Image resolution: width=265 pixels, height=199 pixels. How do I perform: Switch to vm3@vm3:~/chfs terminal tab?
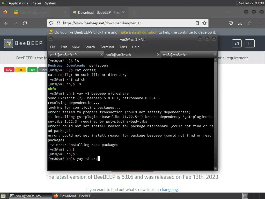[x=76, y=55]
